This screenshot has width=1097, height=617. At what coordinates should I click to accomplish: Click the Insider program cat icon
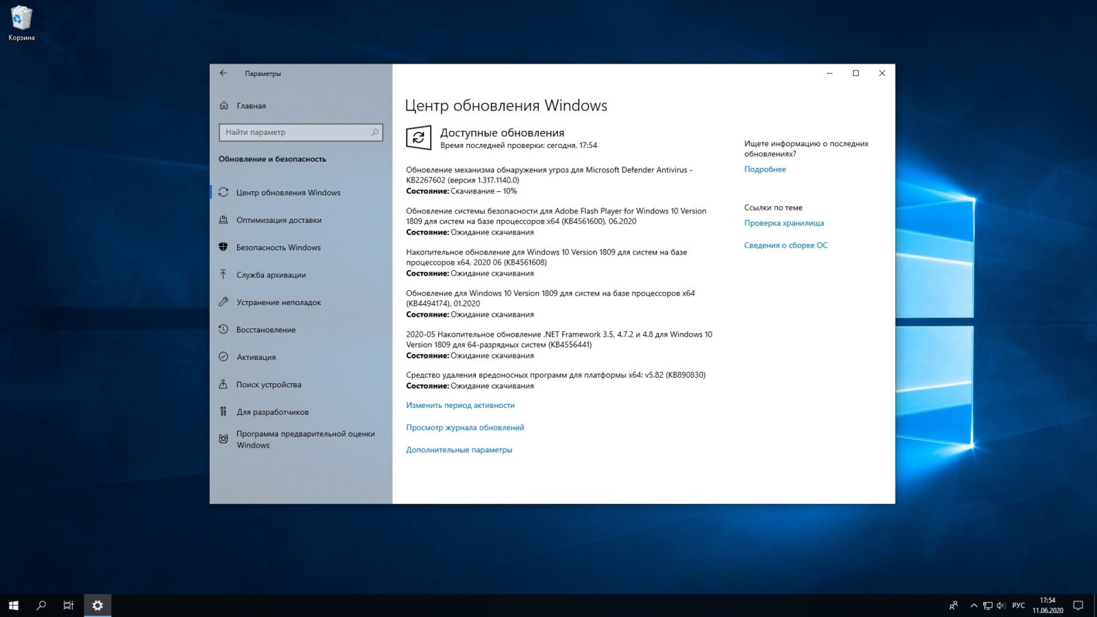[224, 439]
